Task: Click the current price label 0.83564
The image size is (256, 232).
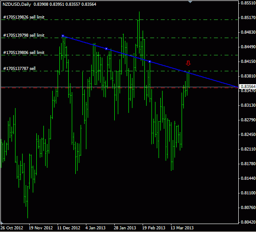Action: 248,86
